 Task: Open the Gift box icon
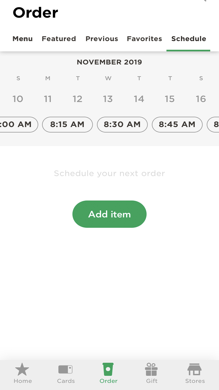[151, 369]
